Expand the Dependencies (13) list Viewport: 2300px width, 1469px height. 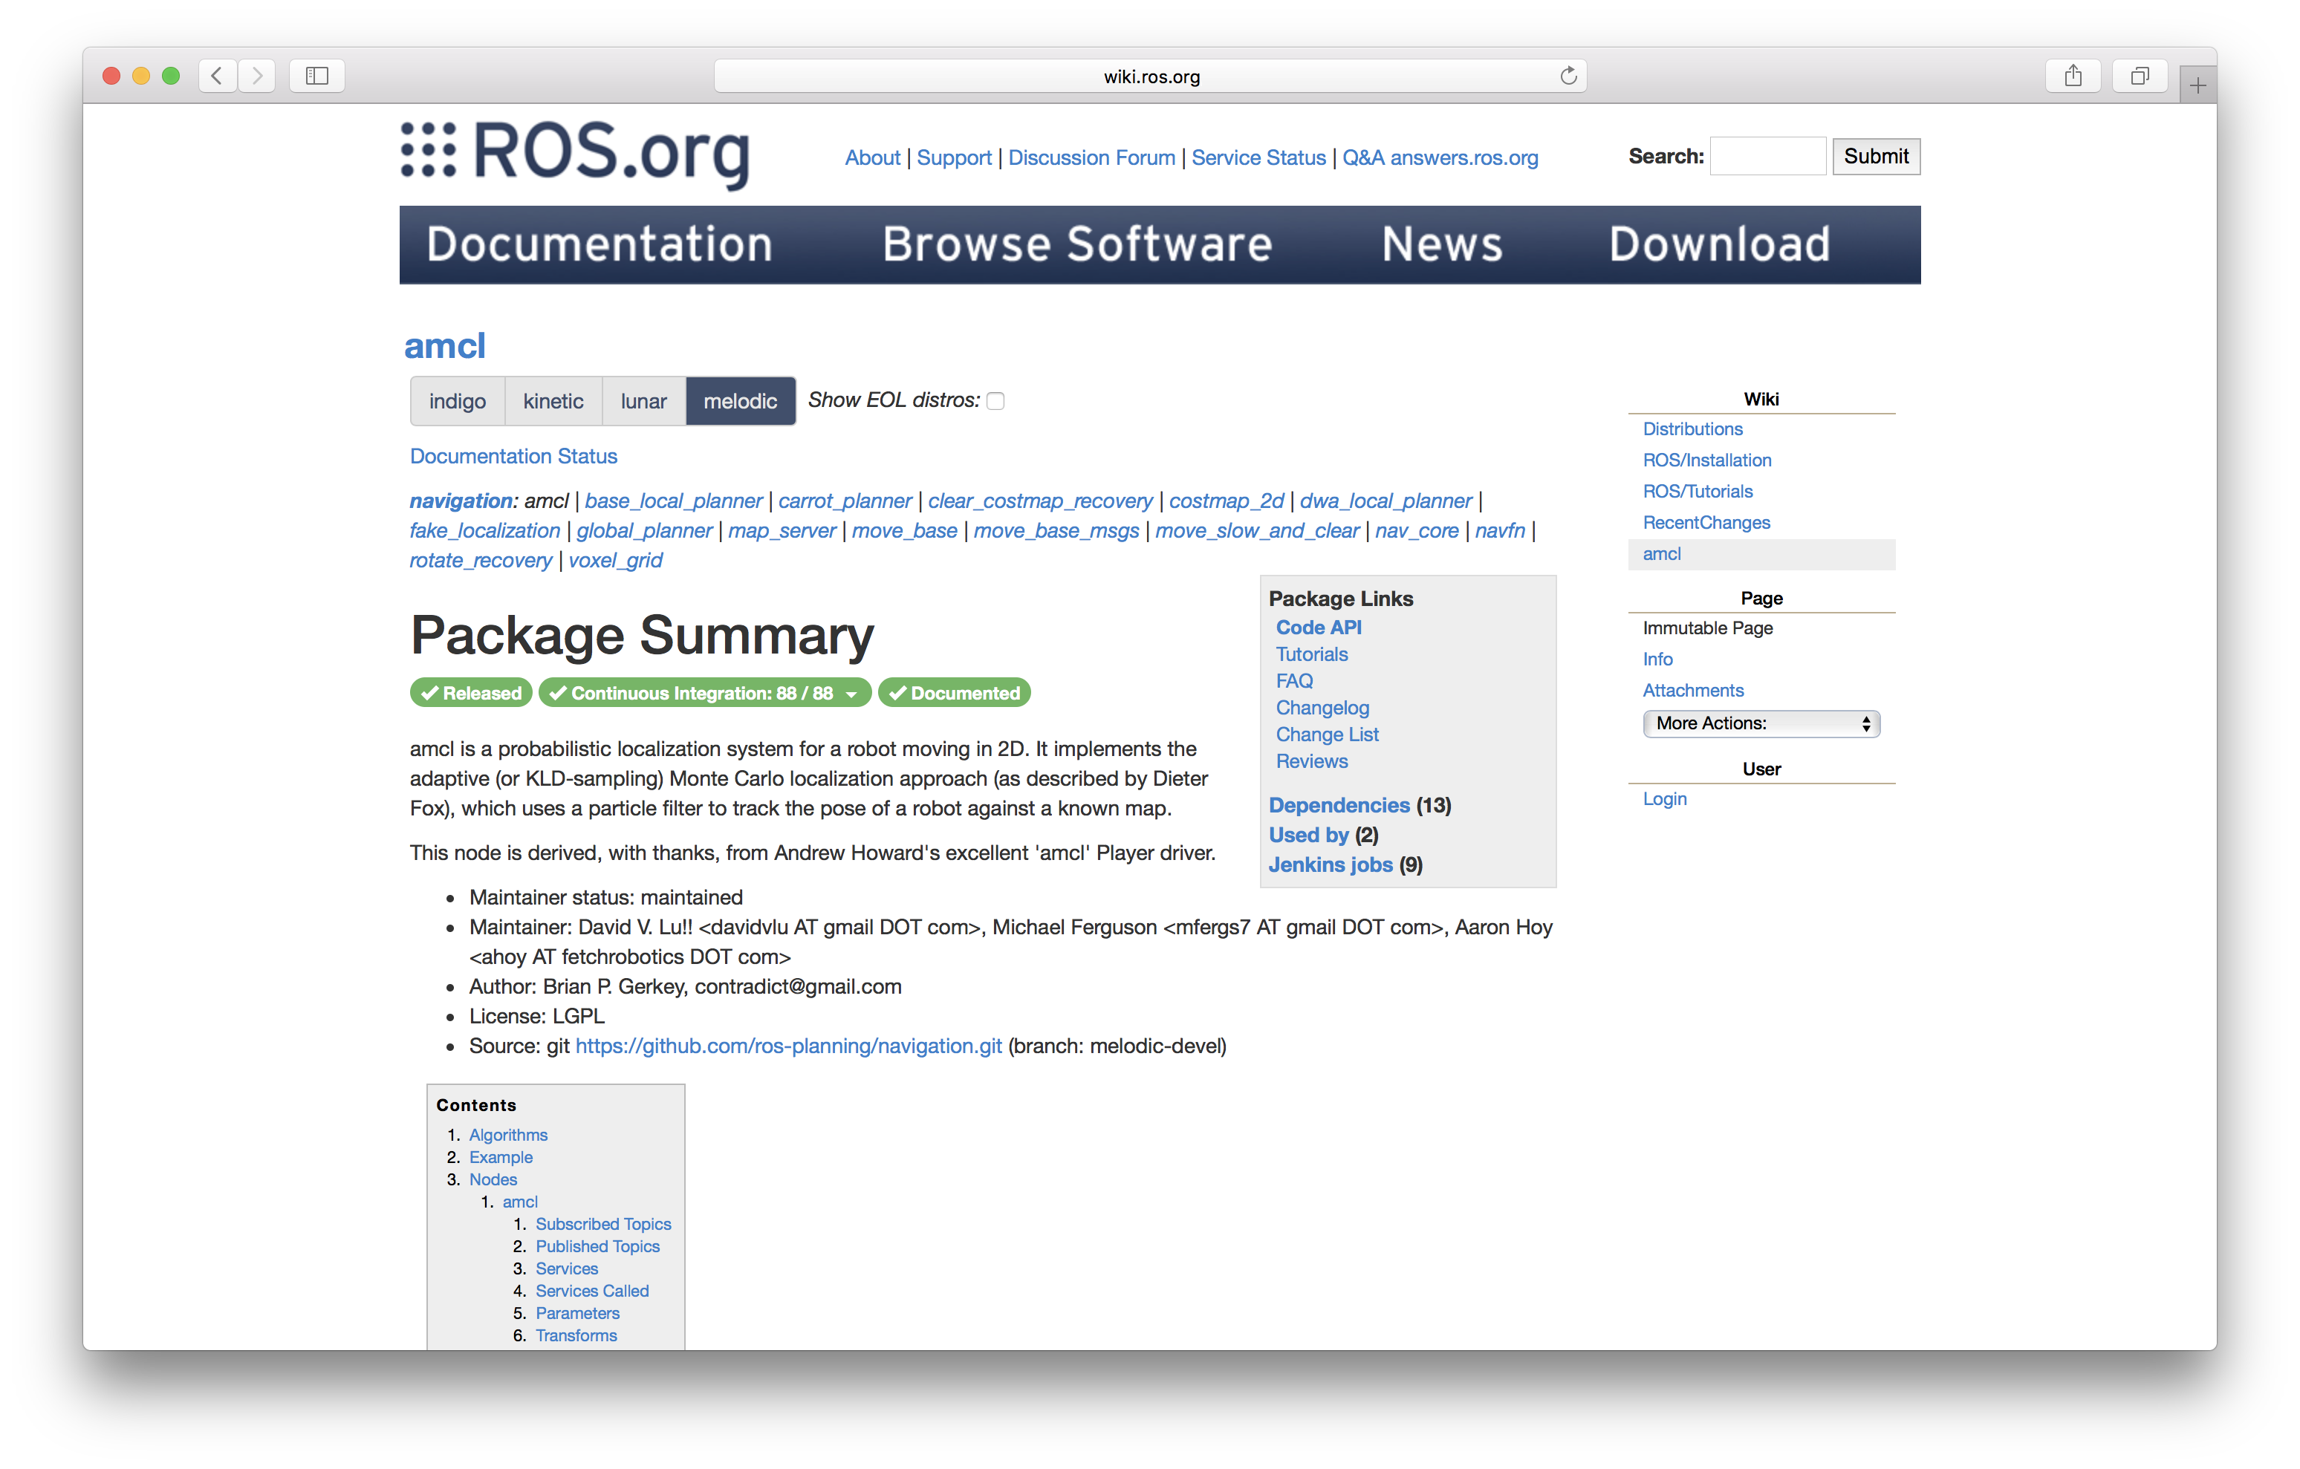[1339, 805]
